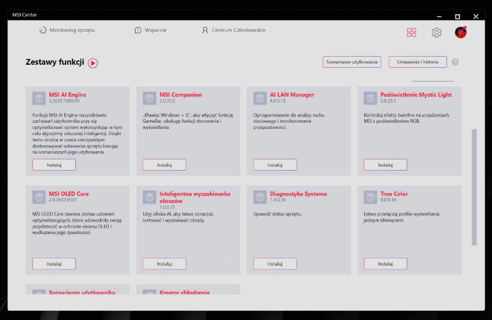Click the MSI AI Engine package icon
The image size is (492, 320).
pos(39,98)
